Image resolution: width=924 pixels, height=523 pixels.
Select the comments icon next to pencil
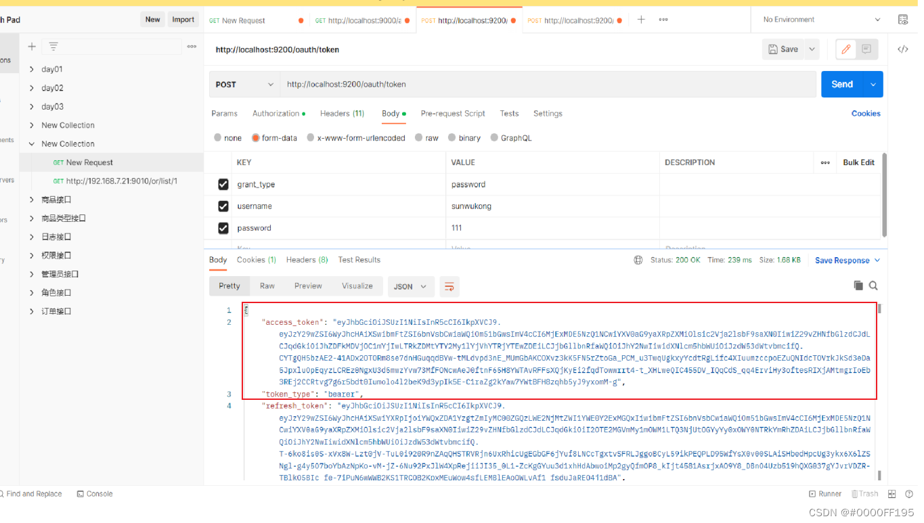click(x=866, y=49)
